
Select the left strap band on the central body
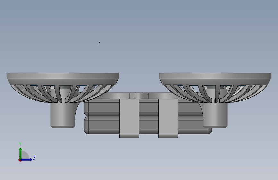(x=129, y=119)
